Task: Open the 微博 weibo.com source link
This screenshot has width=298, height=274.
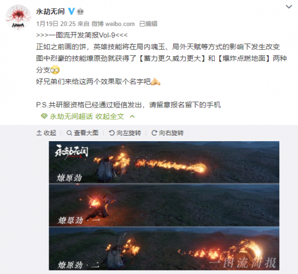Action: coord(113,24)
